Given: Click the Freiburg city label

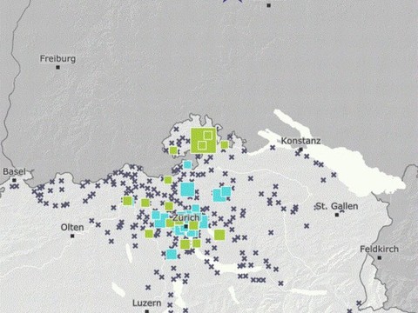Looking at the screenshot, I should point(57,58).
